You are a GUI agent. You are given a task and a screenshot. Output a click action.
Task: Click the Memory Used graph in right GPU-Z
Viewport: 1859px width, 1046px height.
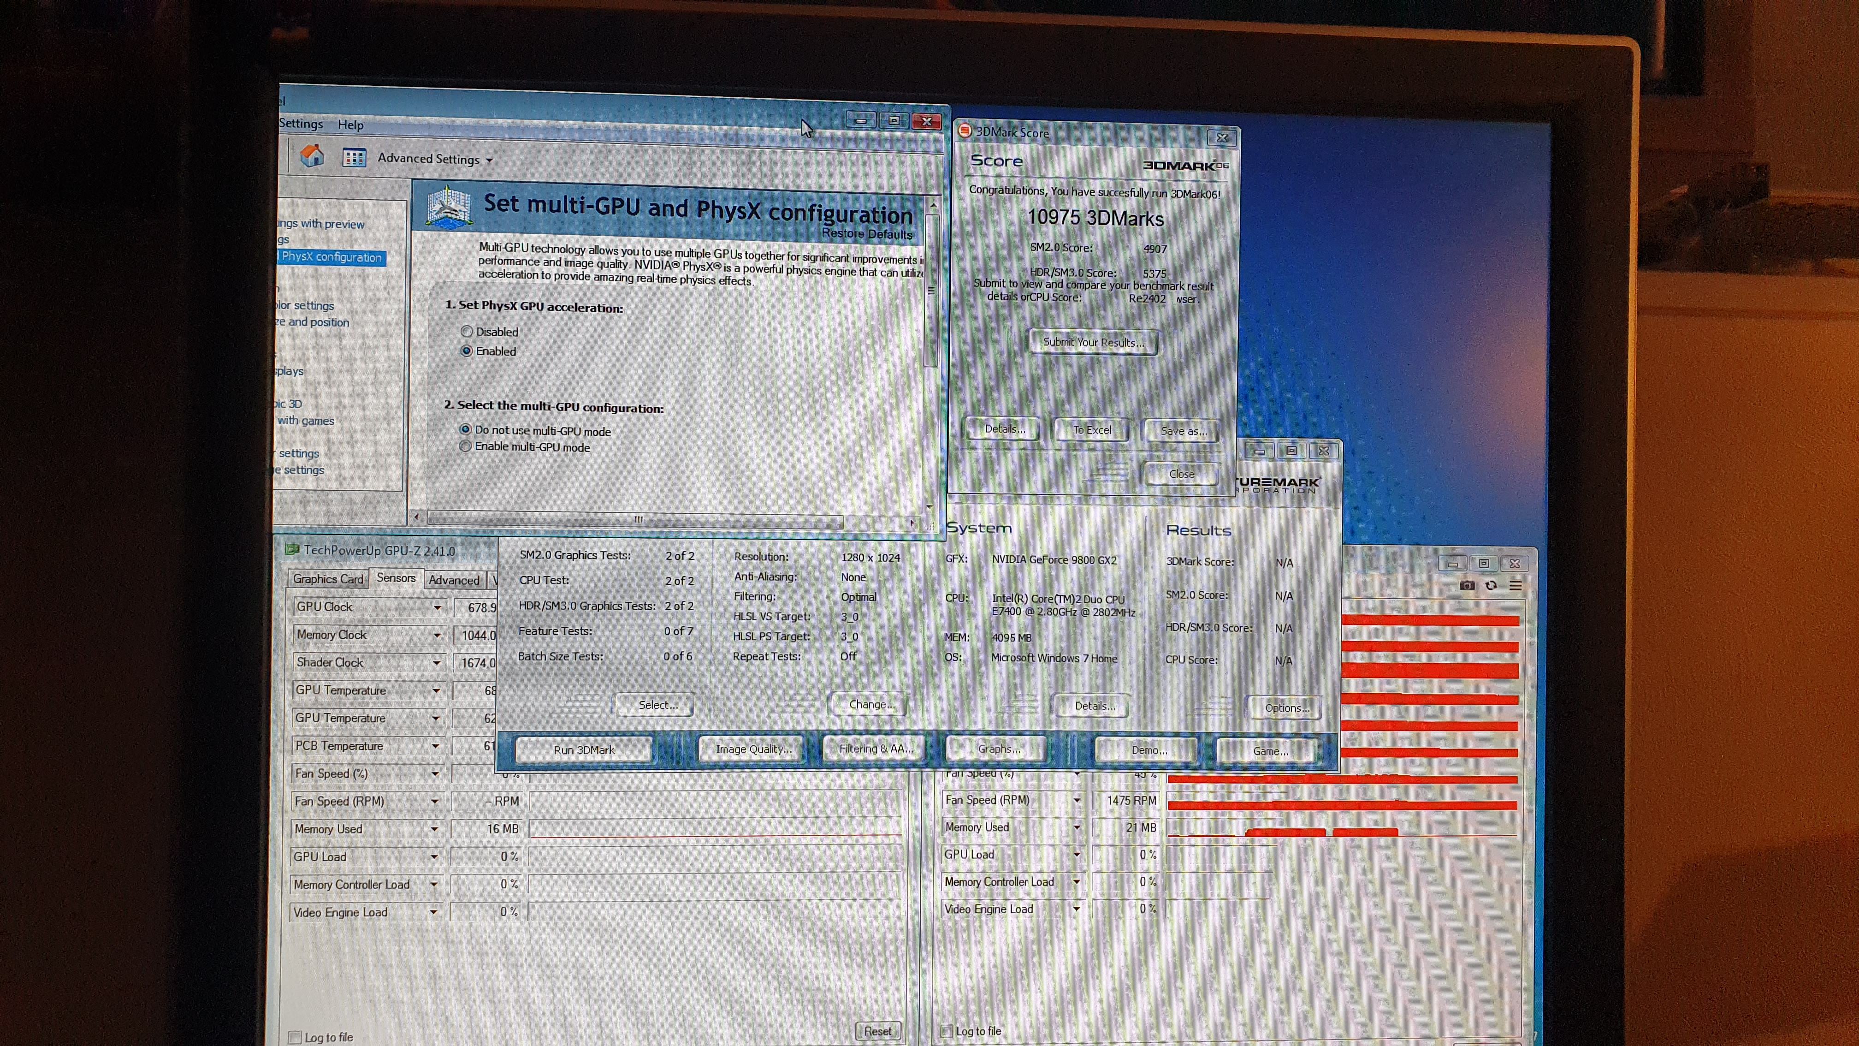(x=1342, y=827)
